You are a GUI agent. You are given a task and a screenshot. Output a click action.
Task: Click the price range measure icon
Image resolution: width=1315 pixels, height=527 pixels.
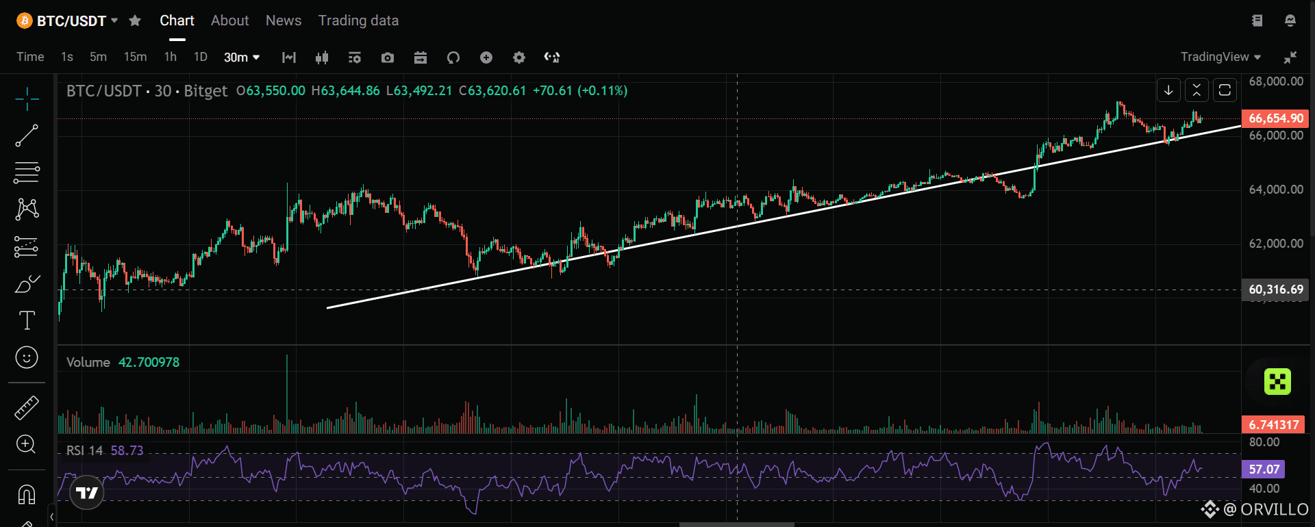289,57
